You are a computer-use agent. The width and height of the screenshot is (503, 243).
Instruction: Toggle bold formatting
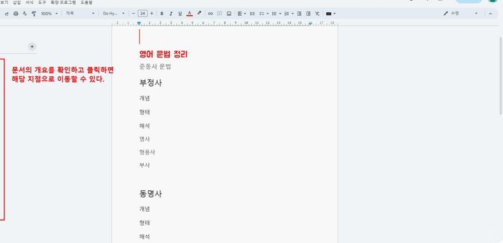point(162,13)
